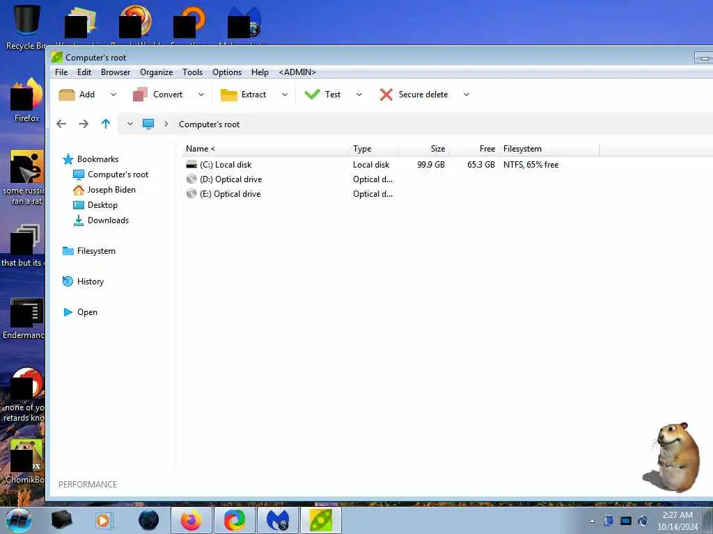Click the Desktop icon in sidebar bookmarks
Viewport: 713px width, 534px height.
(79, 205)
